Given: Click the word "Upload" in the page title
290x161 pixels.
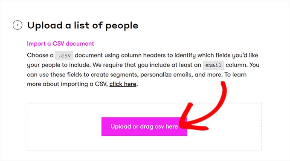Looking at the screenshot, I should [x=45, y=26].
